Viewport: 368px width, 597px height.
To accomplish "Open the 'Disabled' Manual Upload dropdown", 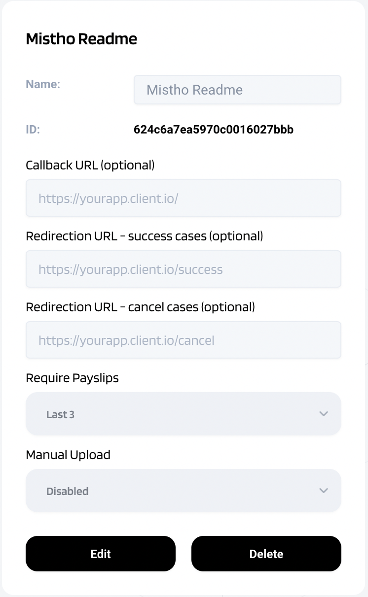I will click(x=184, y=491).
